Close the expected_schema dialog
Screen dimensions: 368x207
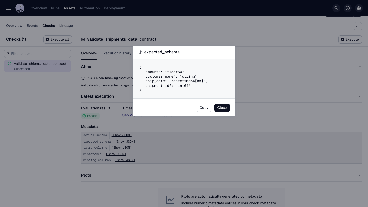(222, 108)
